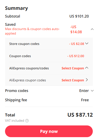Click the Coupon codes row label
Image resolution: width=97 pixels, height=139 pixels.
pos(20,56)
